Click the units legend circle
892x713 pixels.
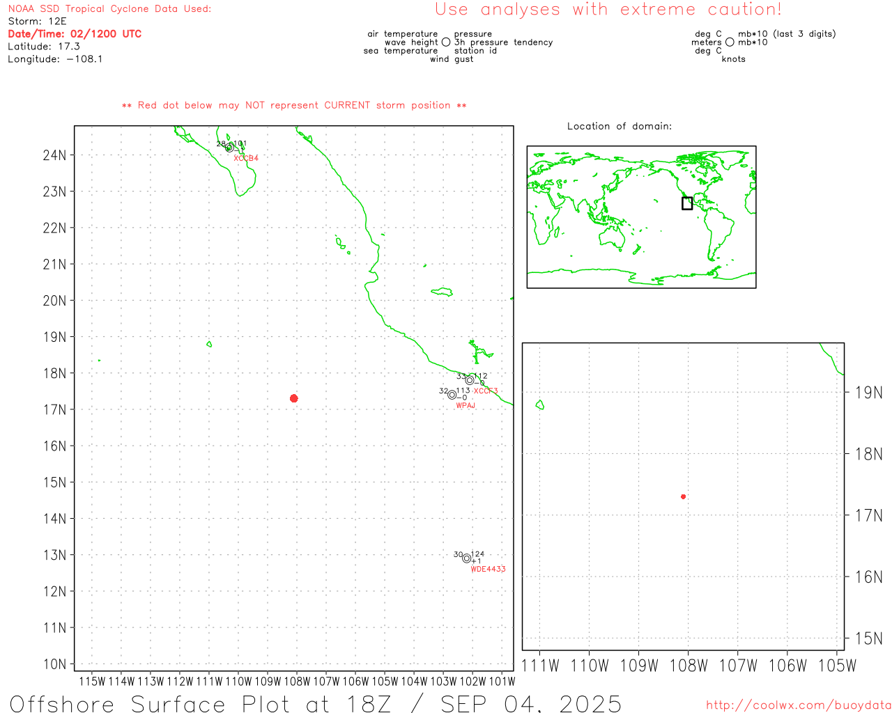730,42
